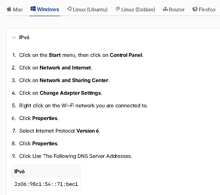Viewport: 220px width, 195px height.
Task: Click the Windows logo icon
Action: (33, 9)
